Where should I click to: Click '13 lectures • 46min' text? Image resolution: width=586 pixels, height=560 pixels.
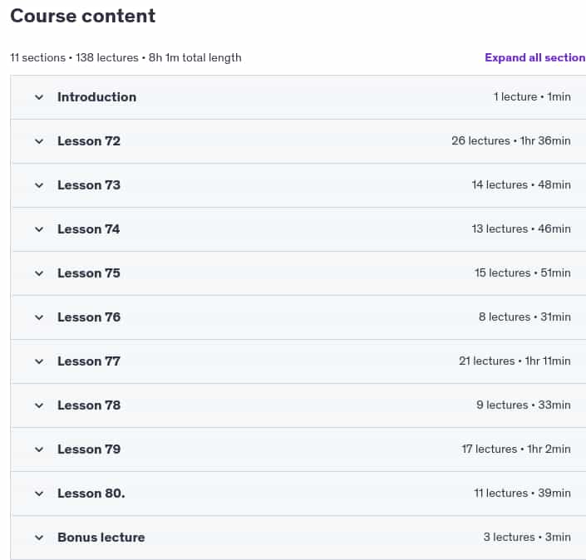tap(521, 228)
